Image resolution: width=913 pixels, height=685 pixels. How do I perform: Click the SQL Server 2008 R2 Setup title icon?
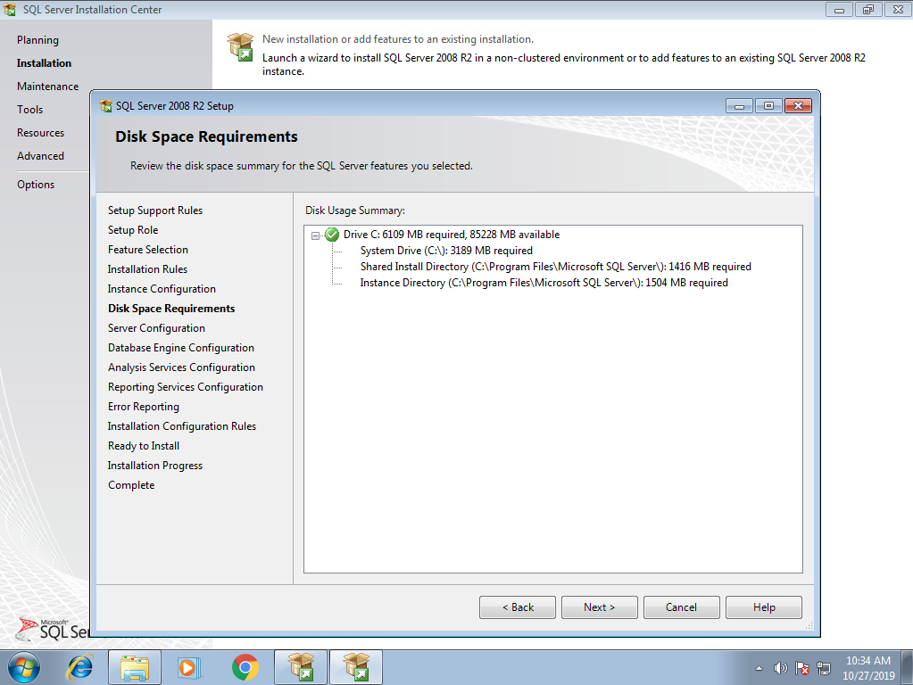[106, 106]
